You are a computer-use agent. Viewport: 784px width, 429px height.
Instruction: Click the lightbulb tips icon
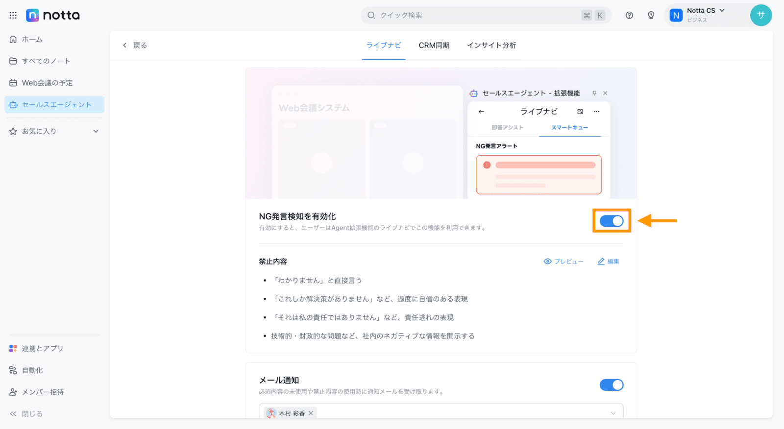tap(651, 15)
